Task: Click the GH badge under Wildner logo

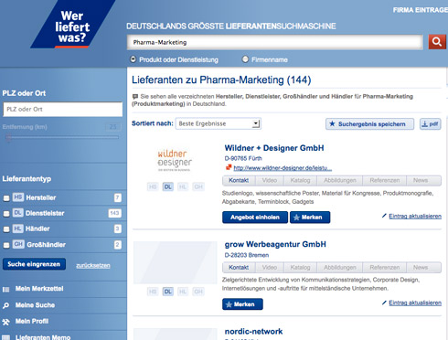Action: pyautogui.click(x=198, y=186)
